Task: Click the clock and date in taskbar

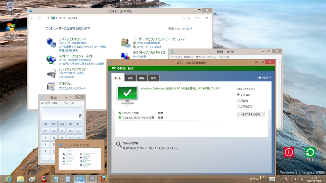Action: tap(314, 179)
